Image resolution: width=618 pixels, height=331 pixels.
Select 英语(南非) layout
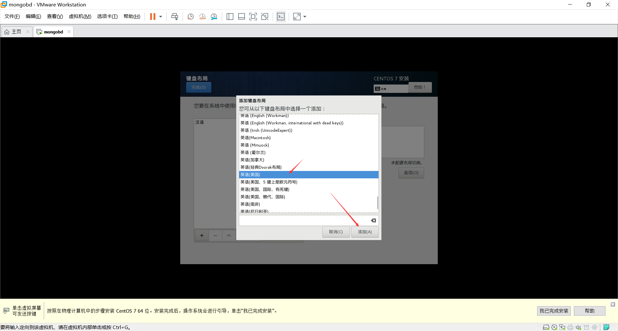[x=309, y=204]
